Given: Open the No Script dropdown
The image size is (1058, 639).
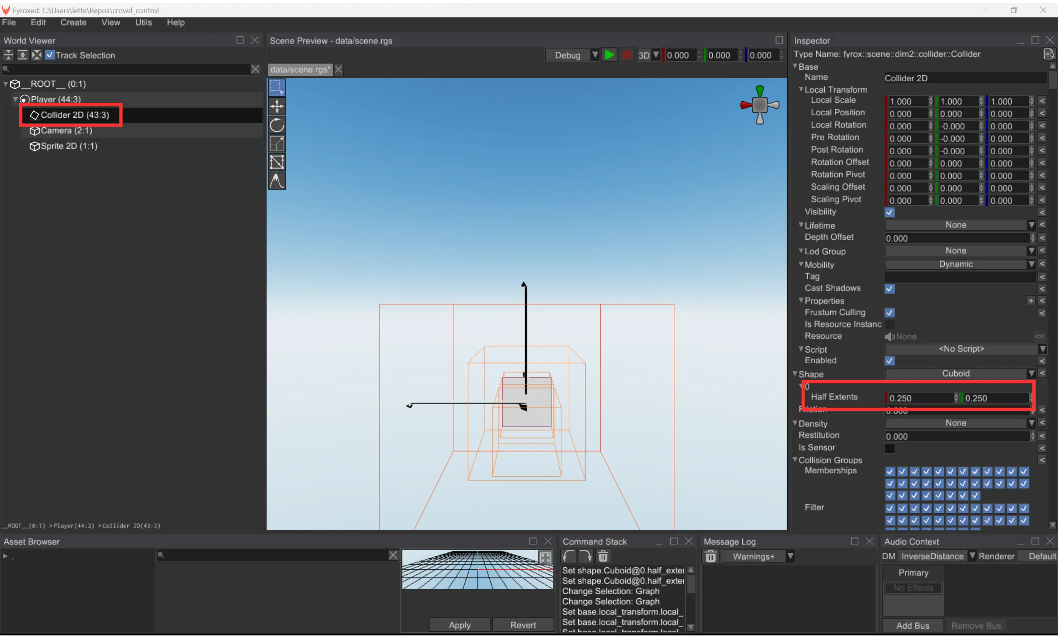Looking at the screenshot, I should 965,349.
